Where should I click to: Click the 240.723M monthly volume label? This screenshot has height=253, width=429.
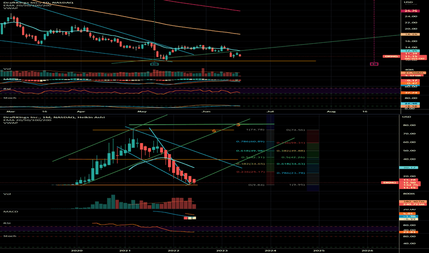point(413,204)
